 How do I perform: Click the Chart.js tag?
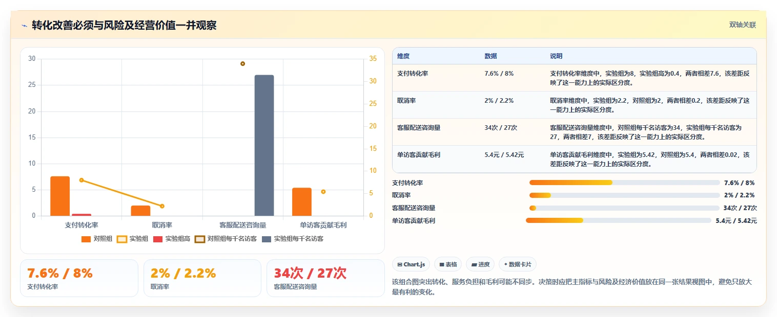tap(411, 264)
